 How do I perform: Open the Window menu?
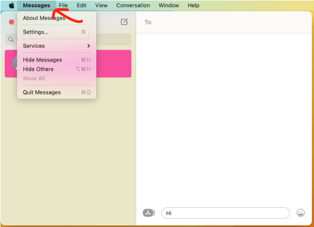(x=169, y=6)
